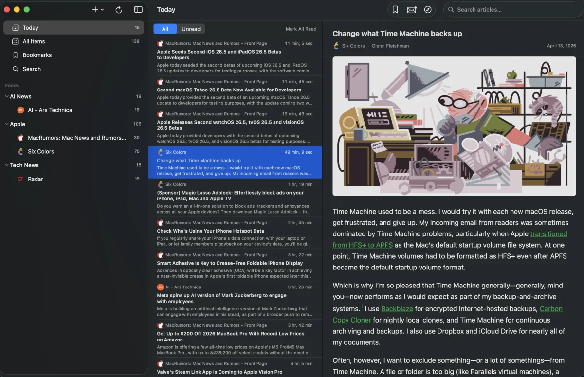Collapse the Tech News group
The width and height of the screenshot is (584, 377).
click(6, 165)
